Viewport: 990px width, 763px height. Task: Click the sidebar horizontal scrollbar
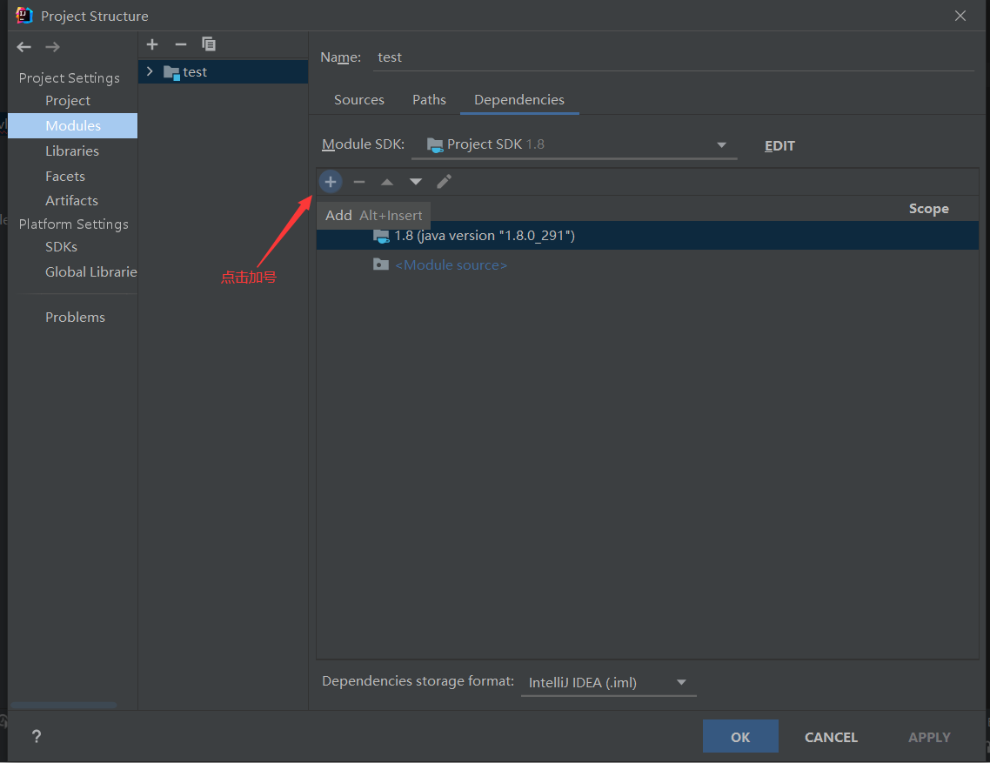(x=64, y=705)
